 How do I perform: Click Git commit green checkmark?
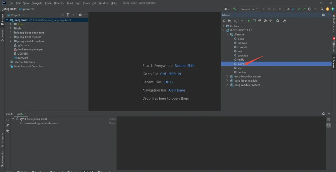coord(299,9)
